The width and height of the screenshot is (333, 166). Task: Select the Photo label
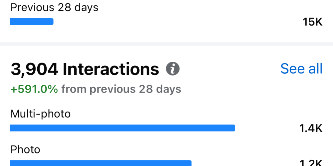(x=25, y=150)
